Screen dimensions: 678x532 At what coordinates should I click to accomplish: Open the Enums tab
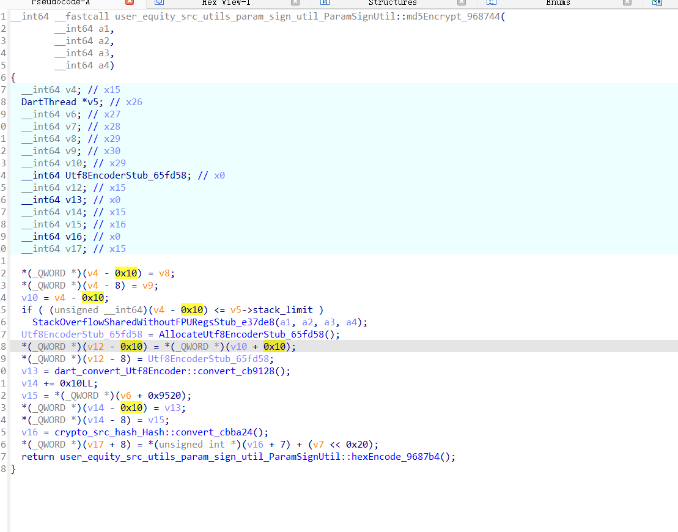click(558, 3)
